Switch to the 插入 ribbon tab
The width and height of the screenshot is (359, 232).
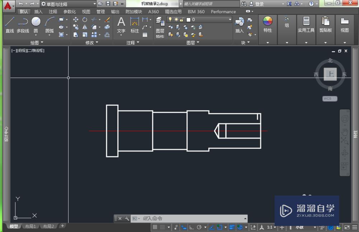(x=38, y=11)
